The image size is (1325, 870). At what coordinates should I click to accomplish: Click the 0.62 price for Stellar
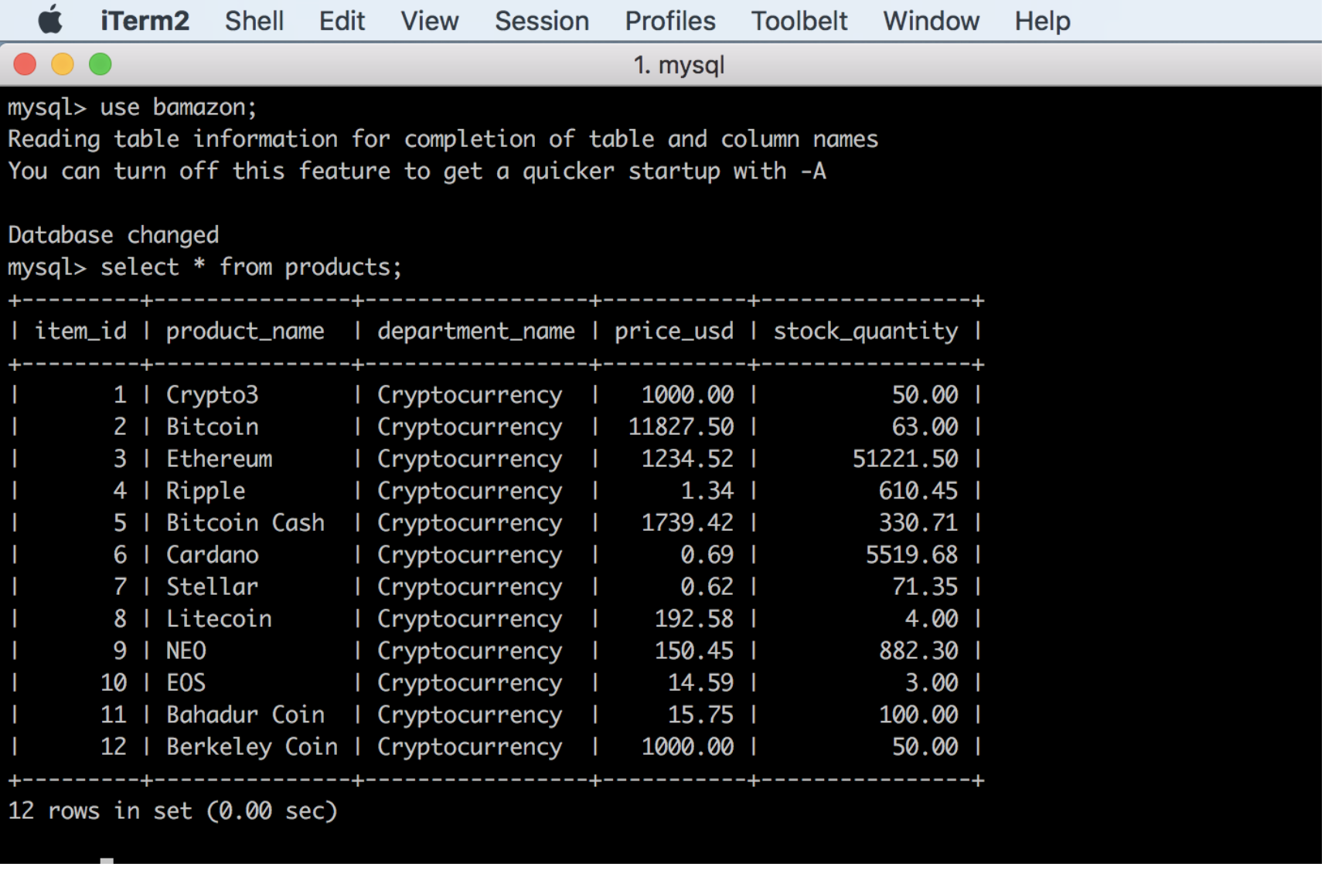tap(707, 587)
